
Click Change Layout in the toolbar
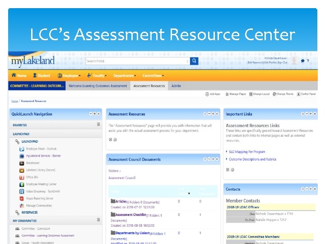click(259, 94)
